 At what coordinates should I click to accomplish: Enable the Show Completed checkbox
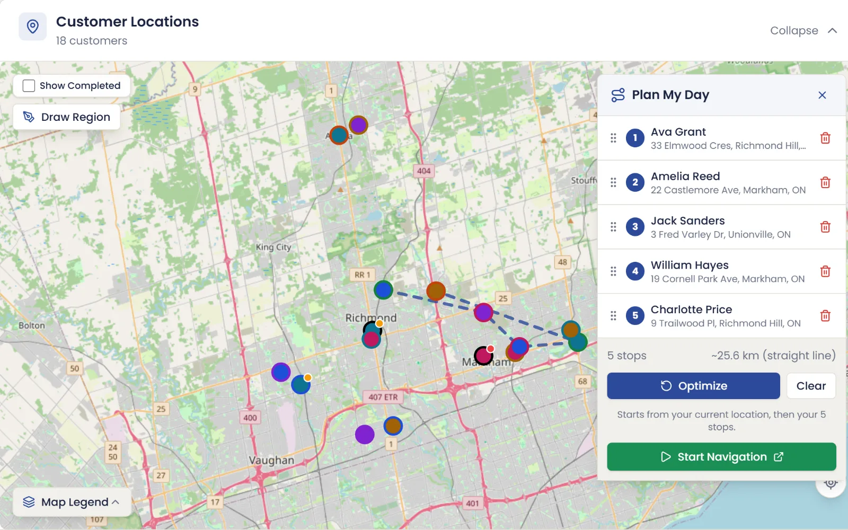click(x=29, y=86)
